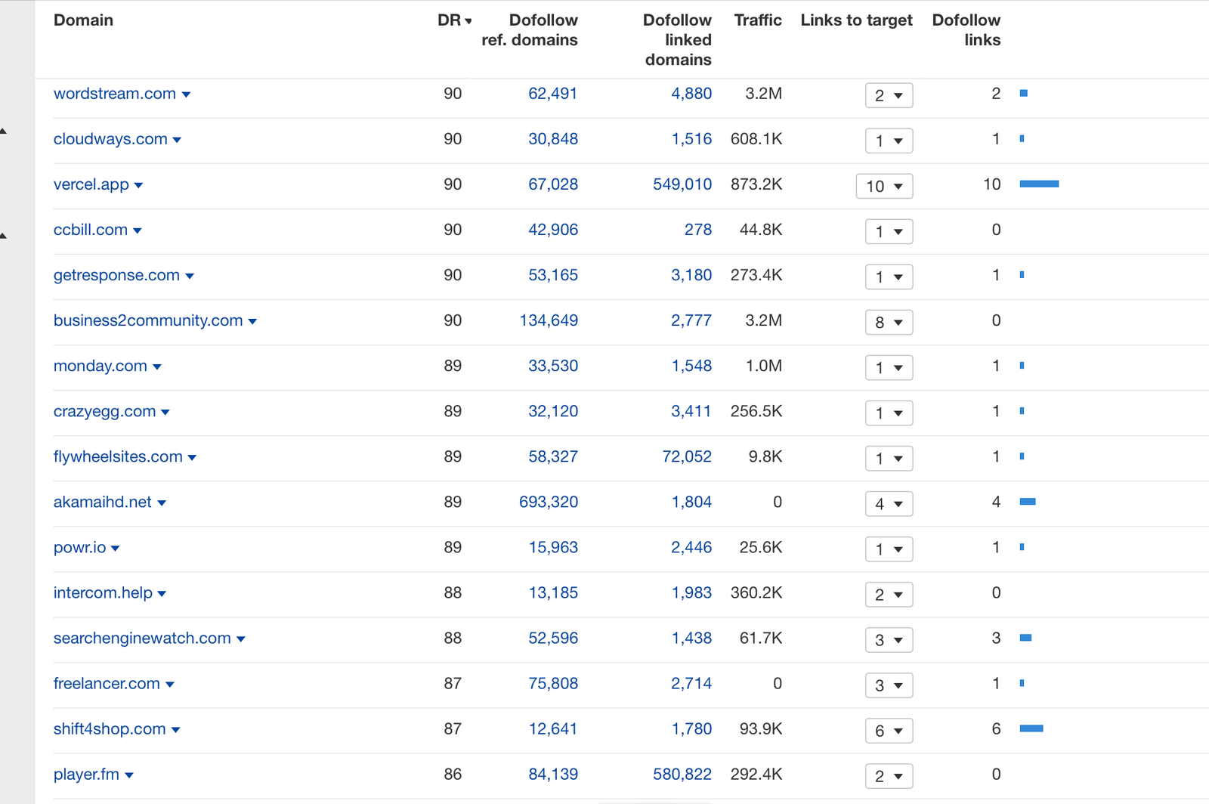This screenshot has height=804, width=1209.
Task: Sort by Links to target header
Action: (x=856, y=20)
